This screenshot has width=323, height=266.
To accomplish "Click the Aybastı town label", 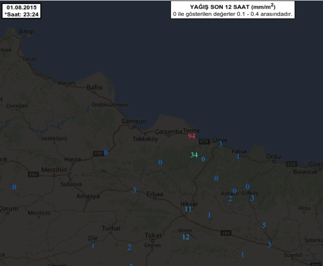I will [x=229, y=193].
